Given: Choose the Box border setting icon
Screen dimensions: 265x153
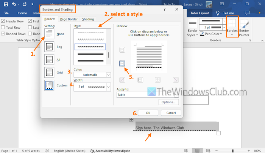Looking at the screenshot, I should [x=49, y=47].
